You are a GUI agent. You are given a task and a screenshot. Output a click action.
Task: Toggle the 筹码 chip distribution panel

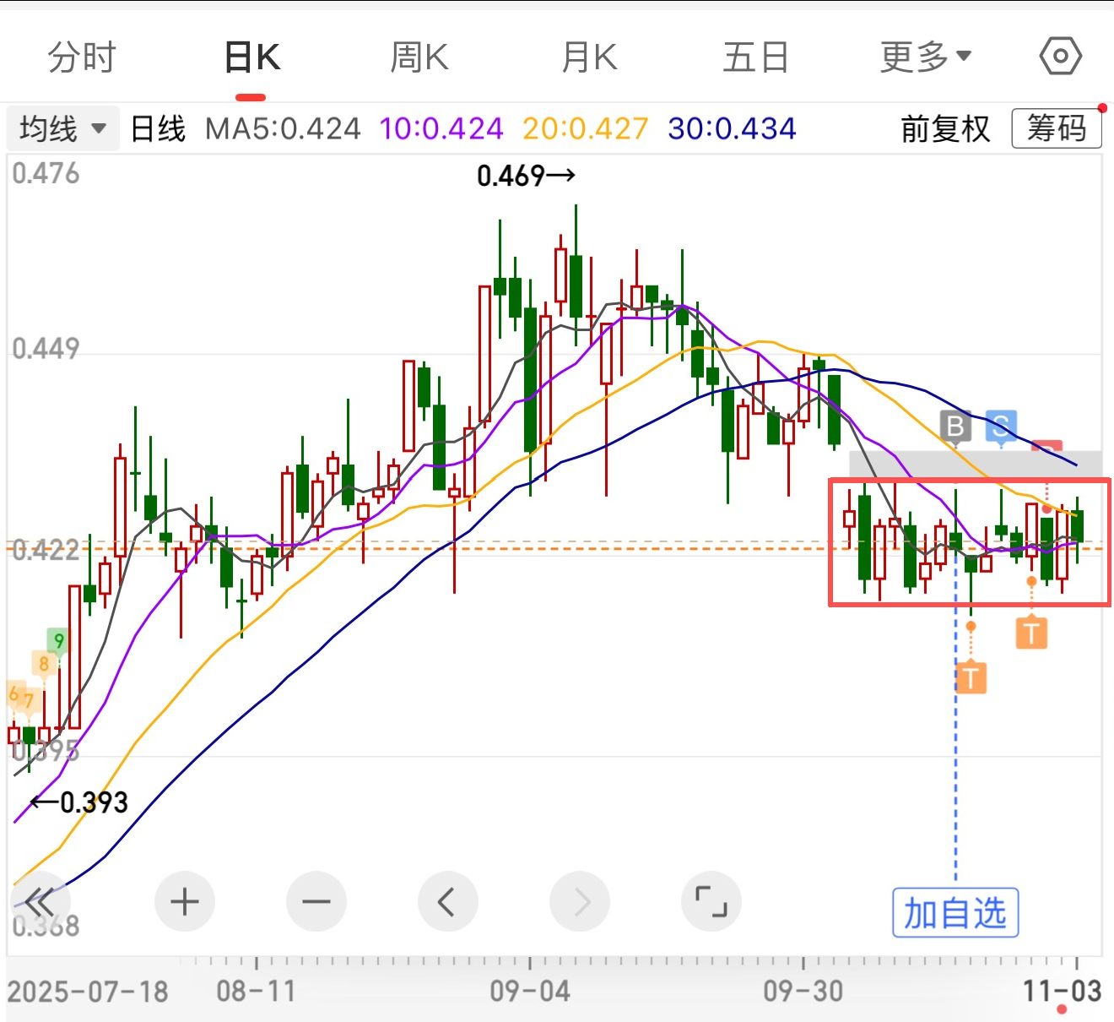coord(1057,129)
